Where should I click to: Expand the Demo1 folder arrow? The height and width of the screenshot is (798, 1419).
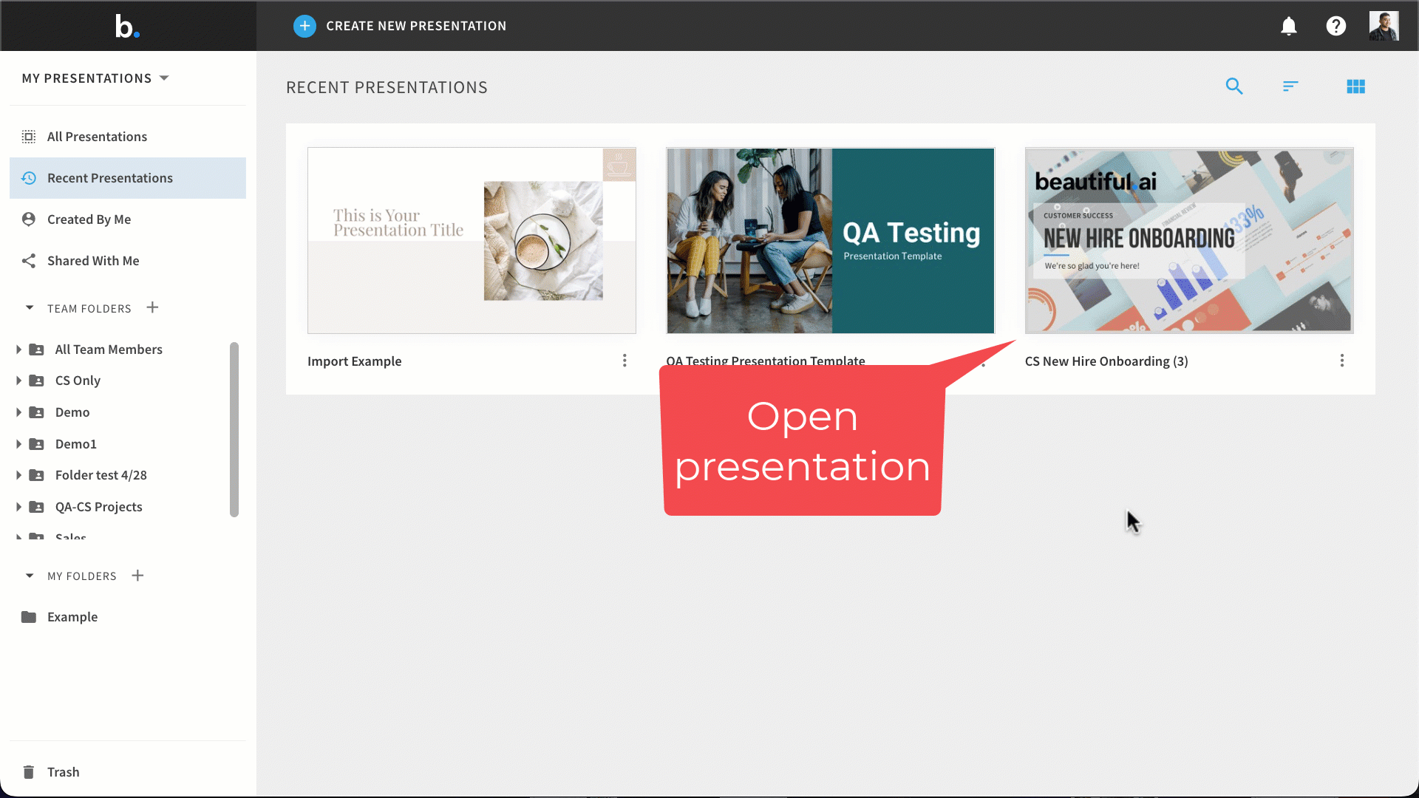click(x=18, y=444)
